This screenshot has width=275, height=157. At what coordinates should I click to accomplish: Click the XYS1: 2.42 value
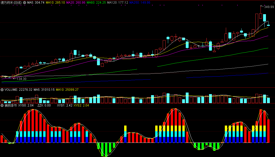tap(65, 105)
